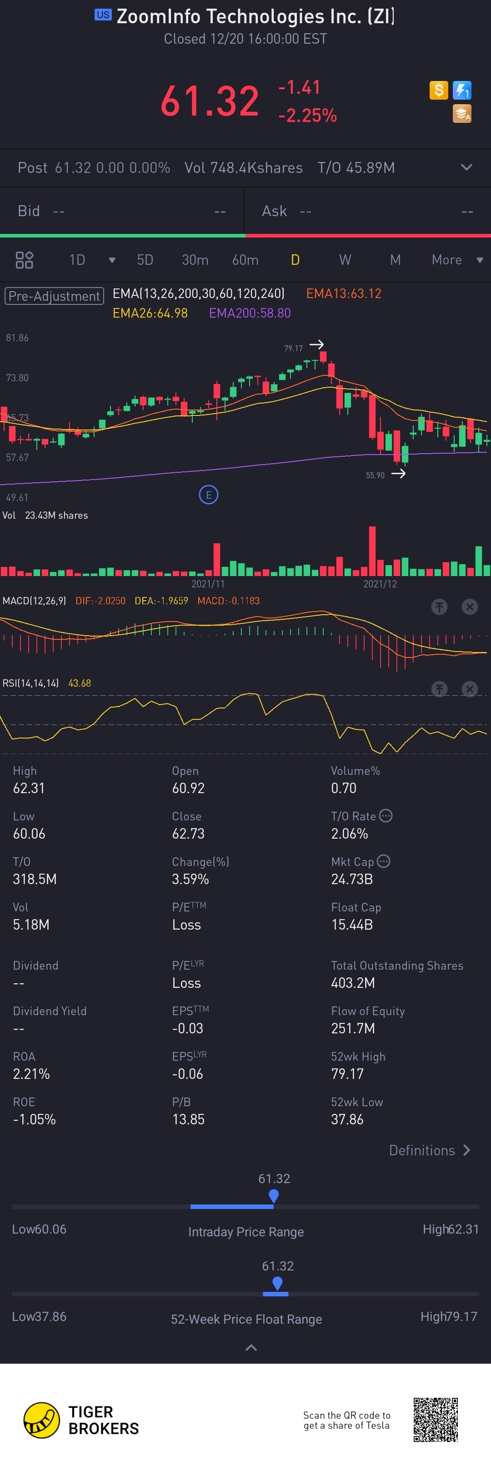This screenshot has height=1477, width=491.
Task: Open MACD(12,26,9) indicator settings
Action: 35,601
